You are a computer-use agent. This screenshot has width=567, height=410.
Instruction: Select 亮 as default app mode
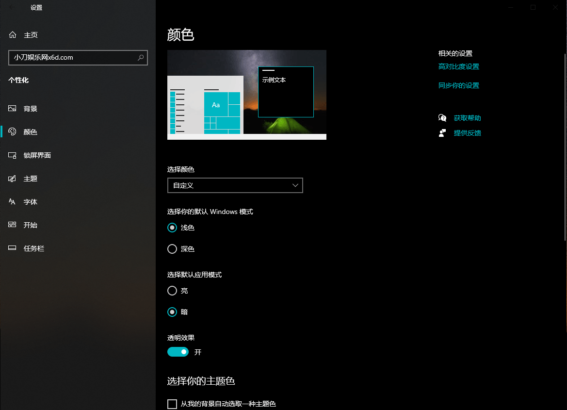click(172, 291)
